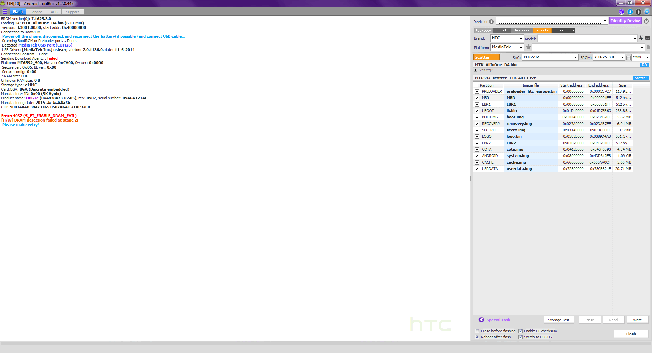Click the Special Task purple icon
This screenshot has height=353, width=652.
click(x=481, y=320)
